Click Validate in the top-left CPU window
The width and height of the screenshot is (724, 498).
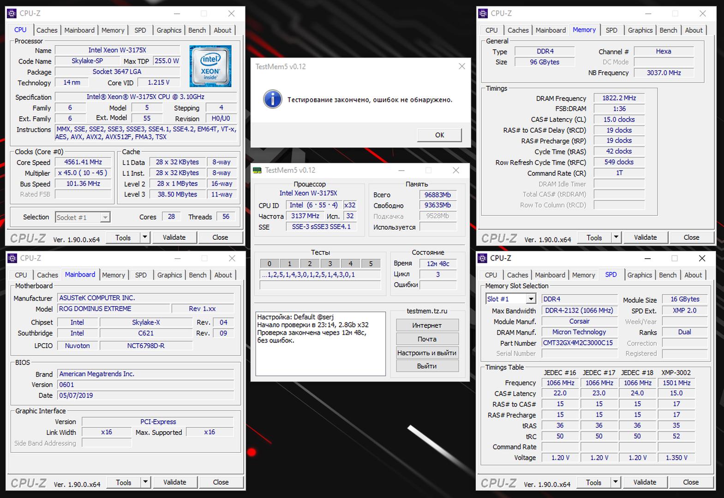(x=174, y=237)
